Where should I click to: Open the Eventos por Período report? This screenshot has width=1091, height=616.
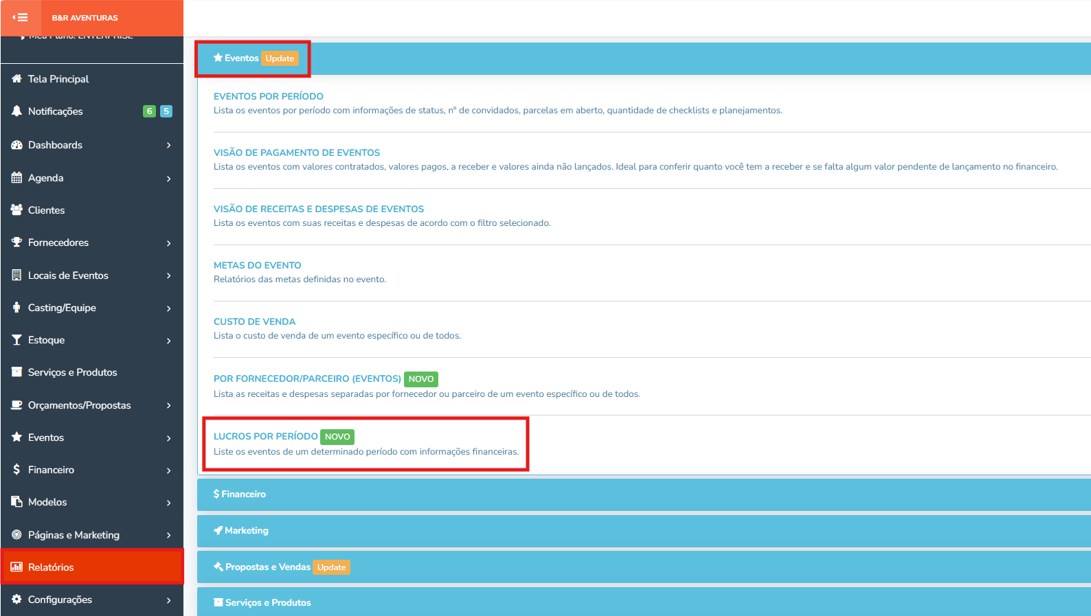coord(268,96)
